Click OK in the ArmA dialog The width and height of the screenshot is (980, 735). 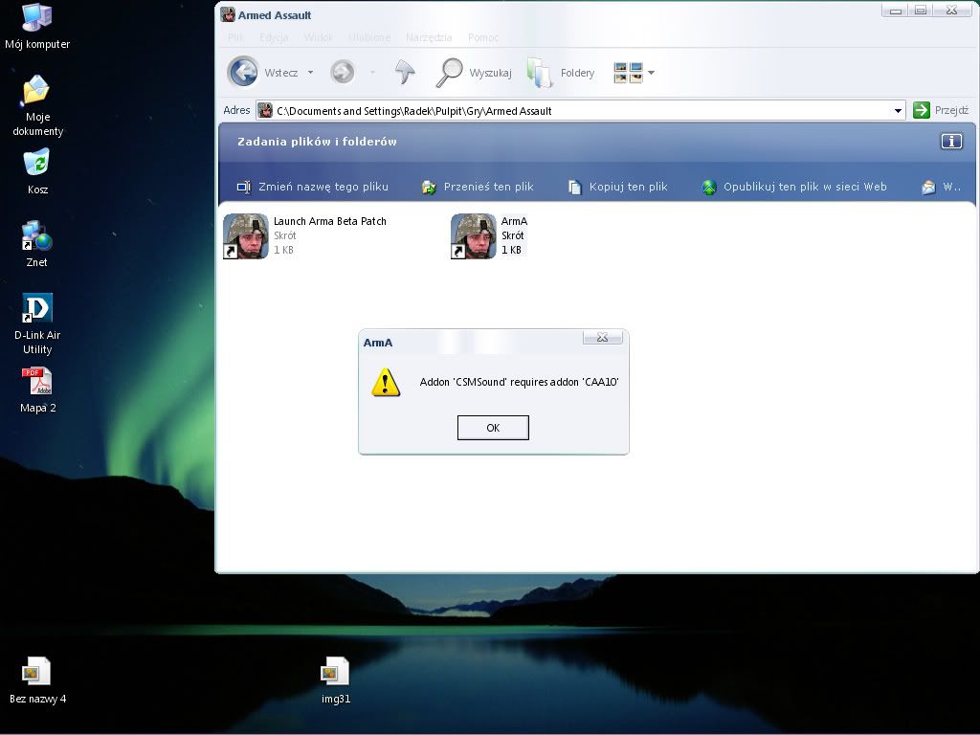pyautogui.click(x=493, y=428)
